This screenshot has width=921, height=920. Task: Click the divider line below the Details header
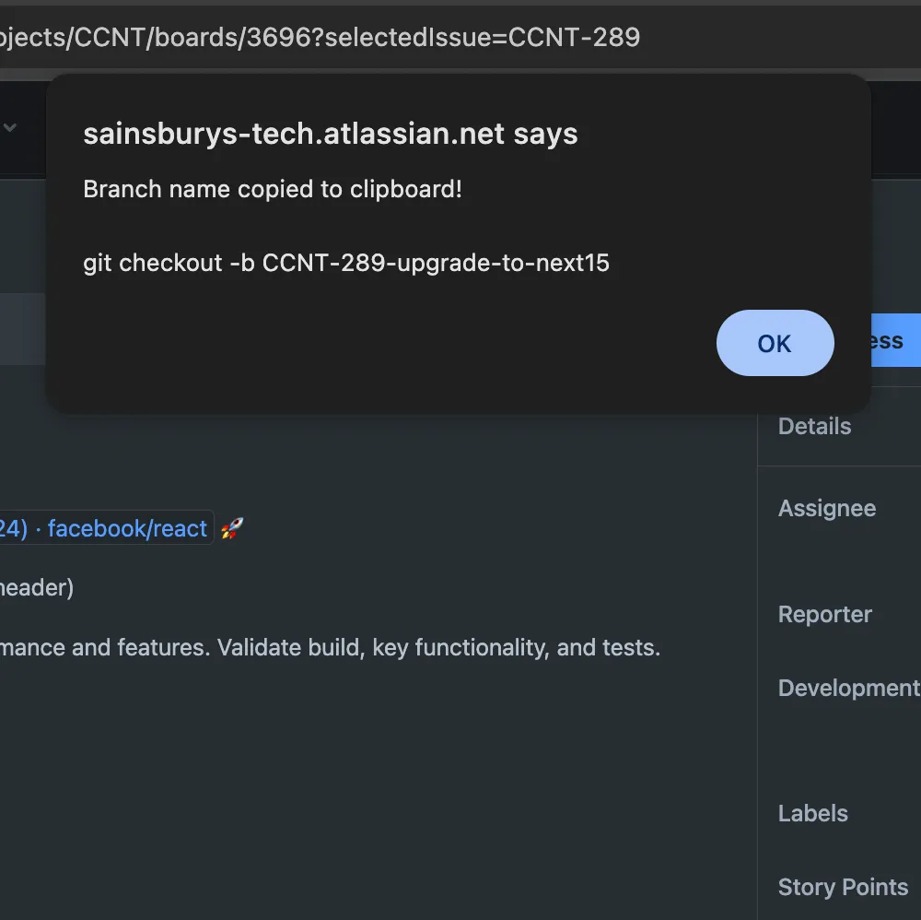(x=838, y=466)
